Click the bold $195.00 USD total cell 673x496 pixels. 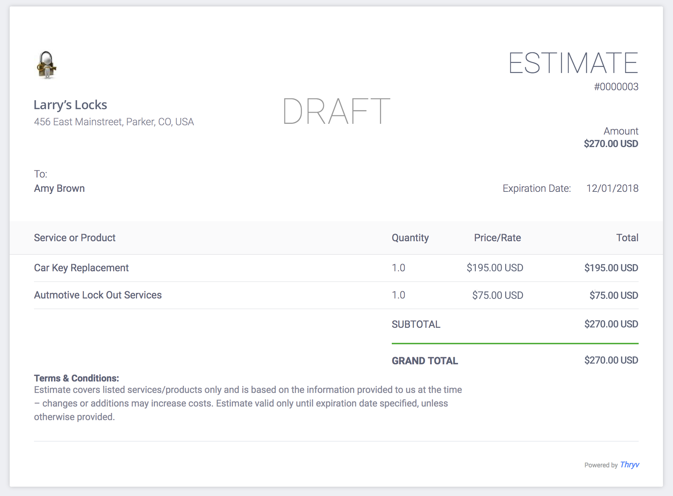coord(611,268)
